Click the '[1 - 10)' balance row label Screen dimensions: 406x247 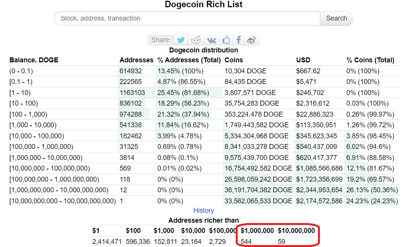(20, 92)
